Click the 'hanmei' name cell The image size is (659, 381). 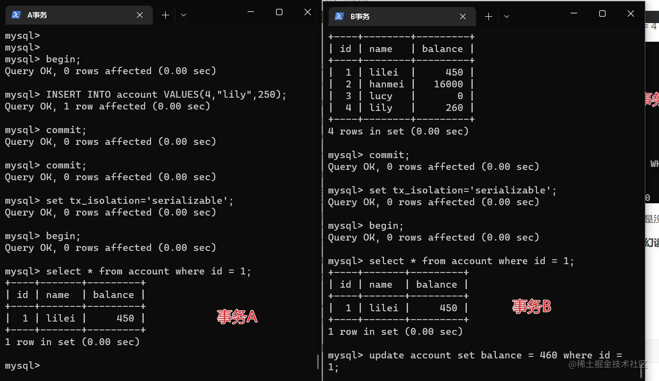[x=387, y=84]
